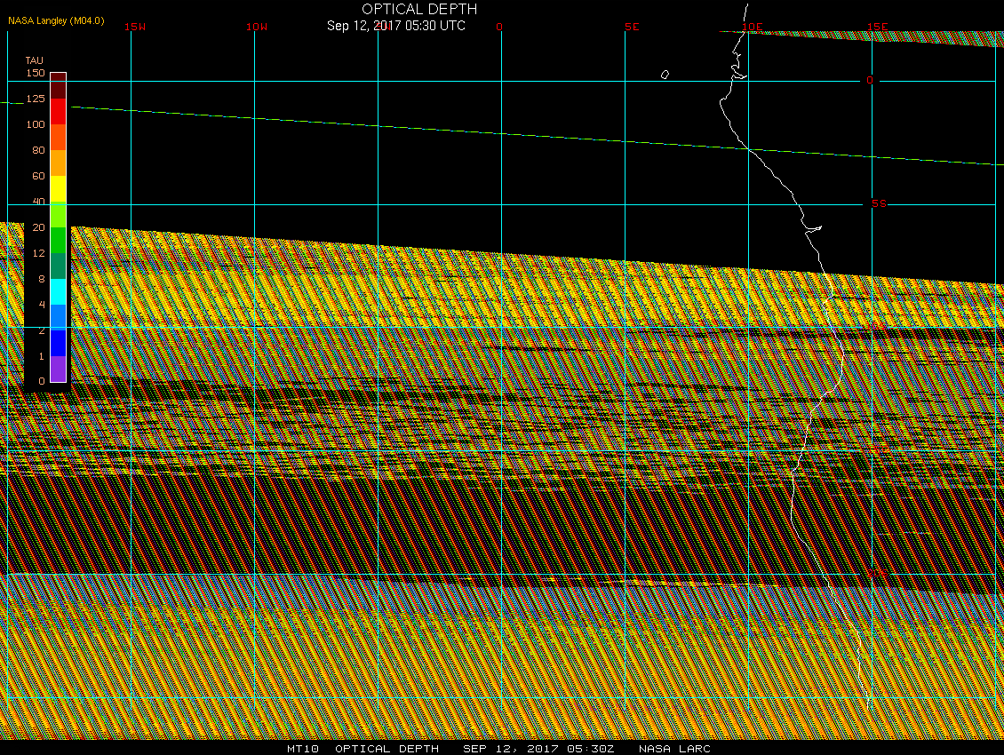Image resolution: width=1004 pixels, height=755 pixels.
Task: Click the red '0' equator latitude label
Action: 870,80
